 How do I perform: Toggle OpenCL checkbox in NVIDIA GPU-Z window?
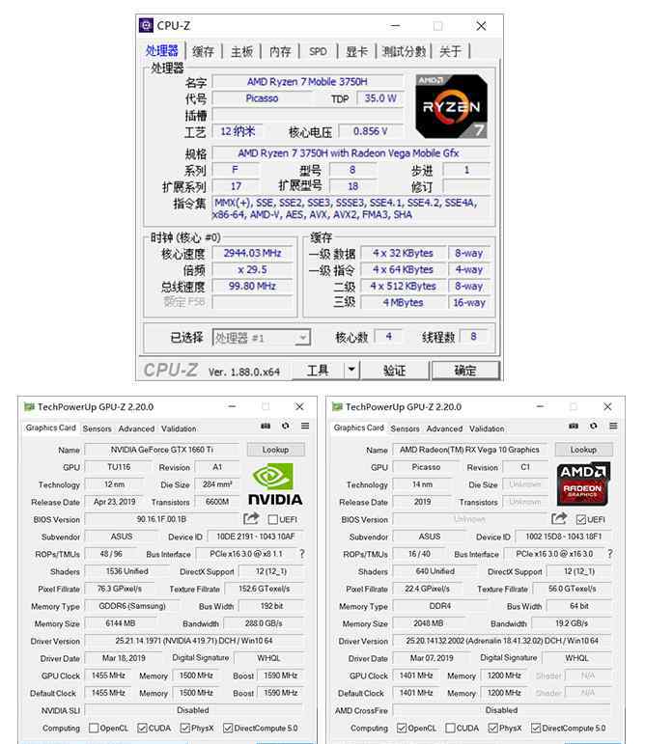pos(94,728)
